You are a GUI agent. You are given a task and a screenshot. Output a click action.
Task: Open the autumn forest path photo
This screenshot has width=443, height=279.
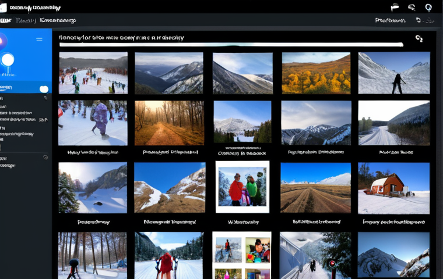coord(169,123)
